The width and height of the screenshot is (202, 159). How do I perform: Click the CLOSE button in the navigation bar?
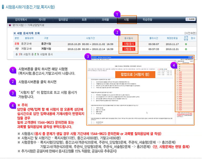(x=190, y=19)
